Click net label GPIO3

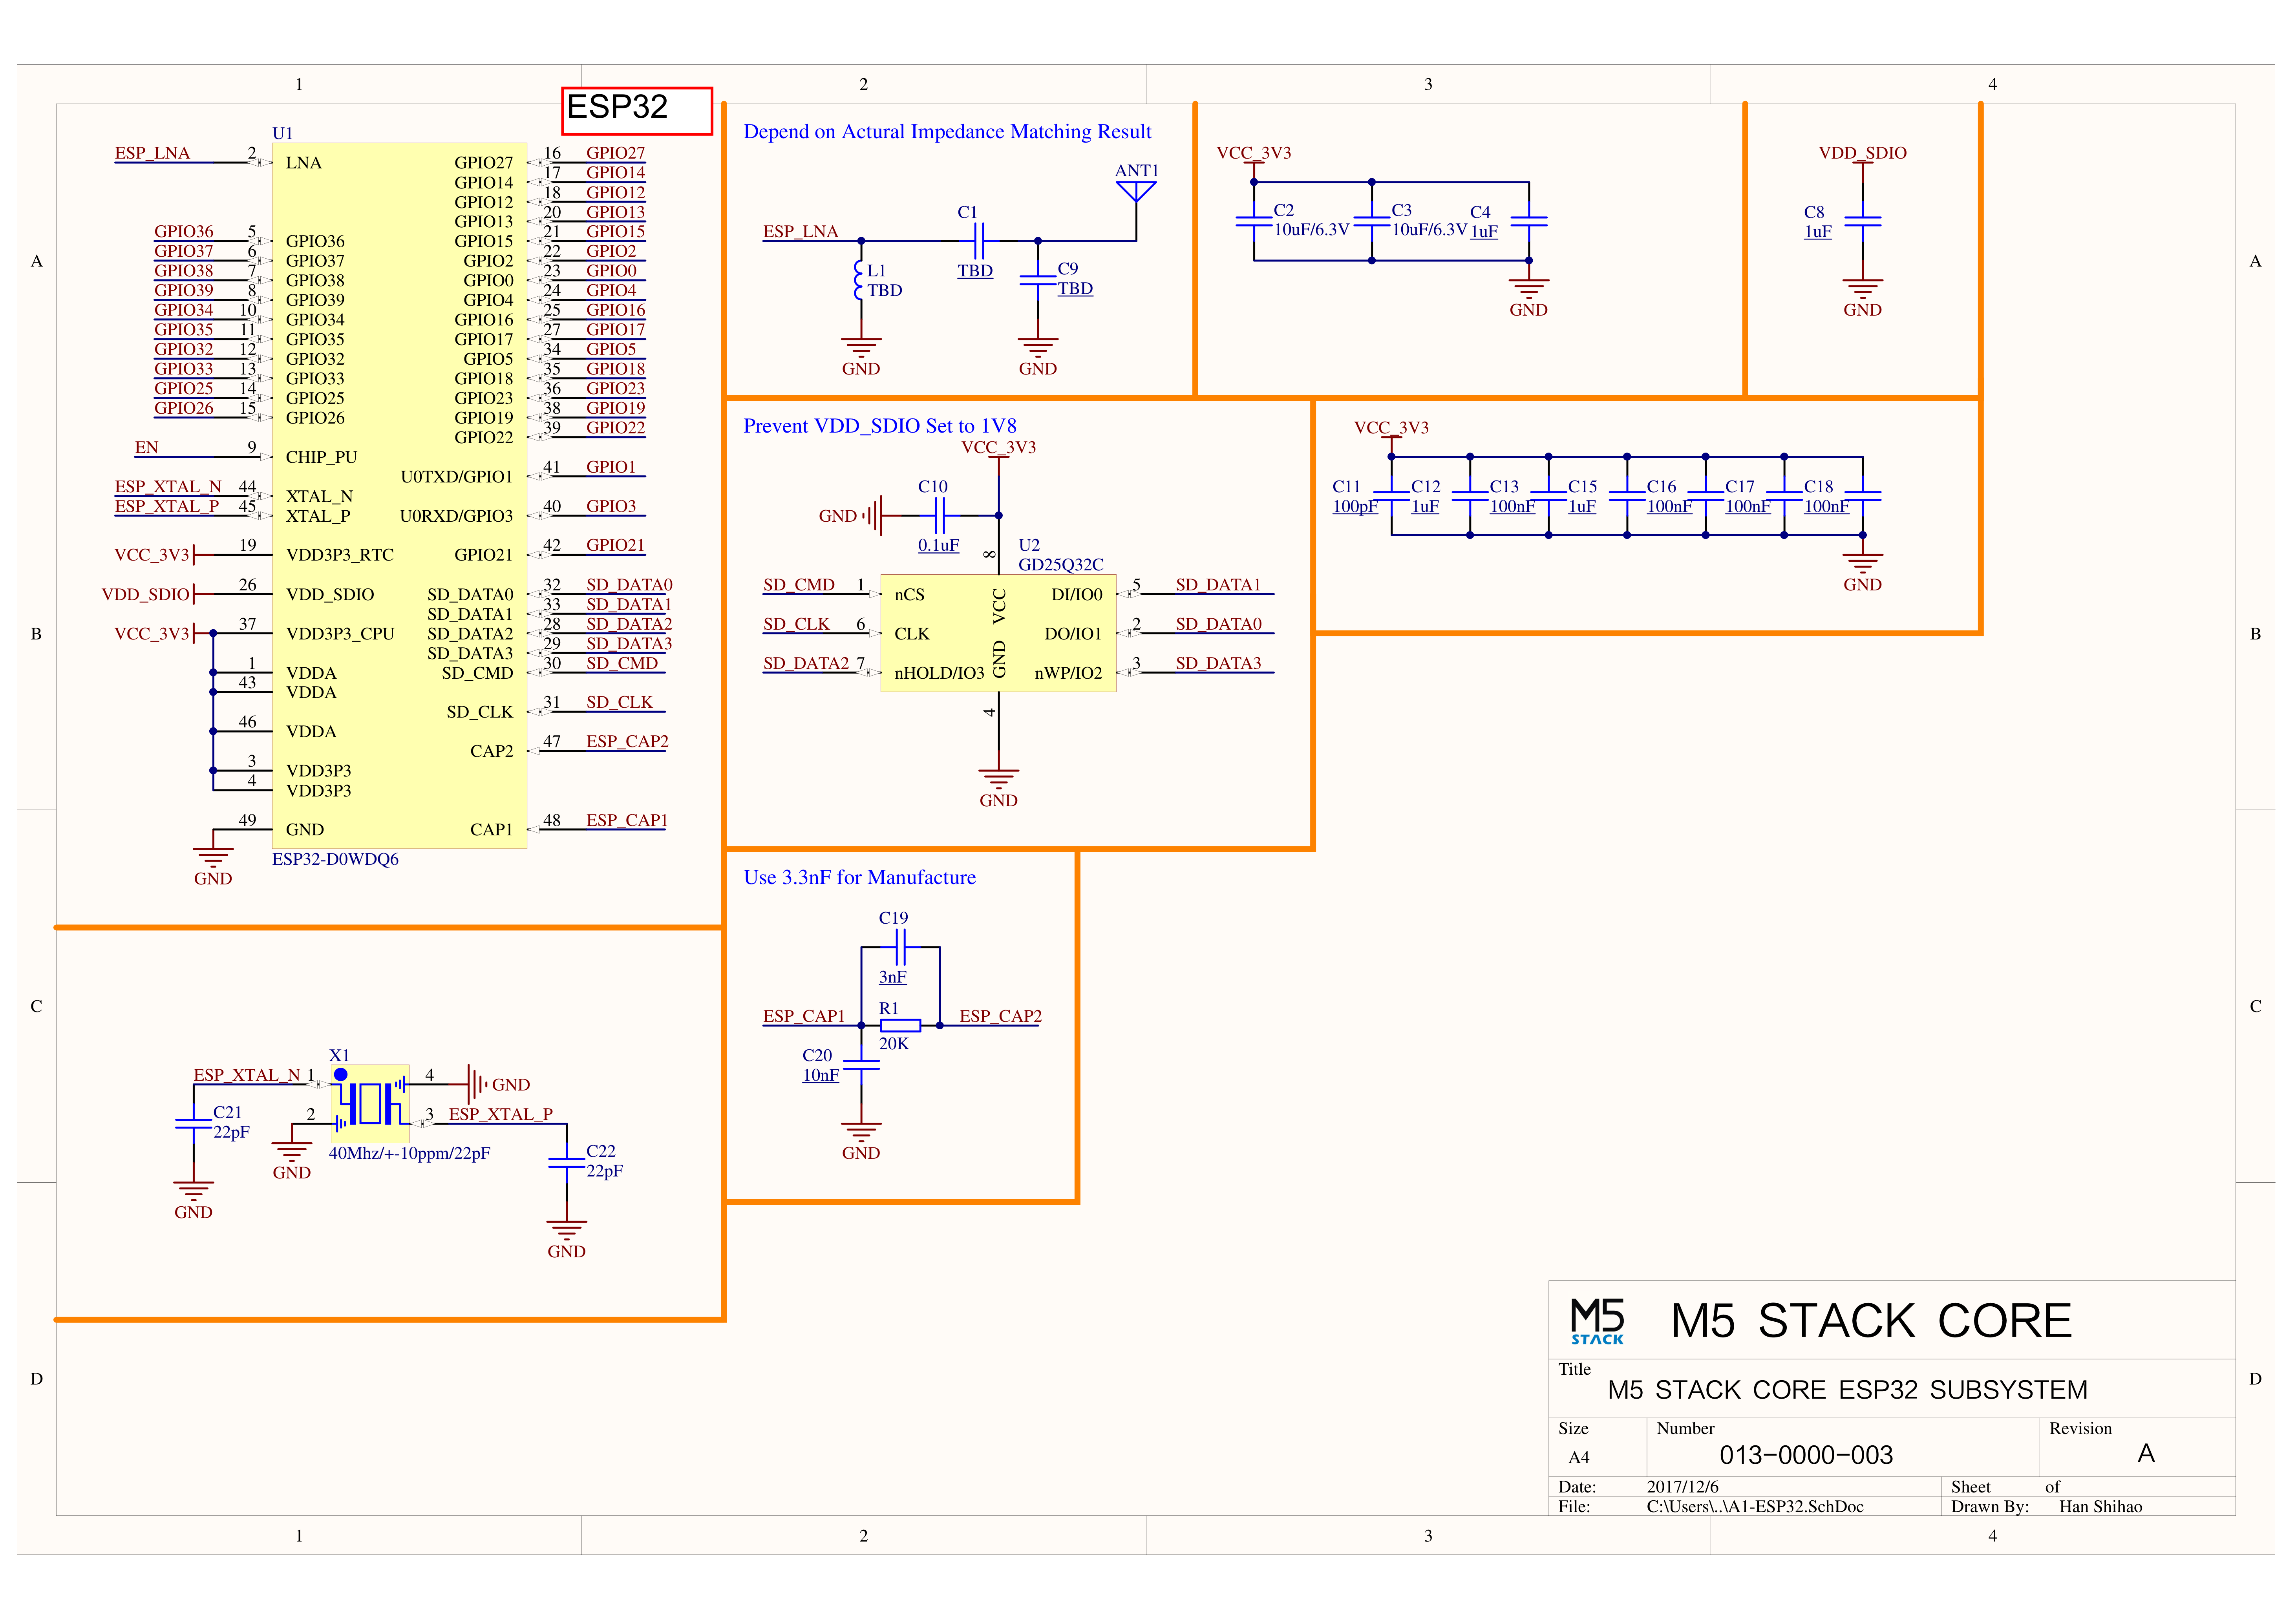coord(611,506)
